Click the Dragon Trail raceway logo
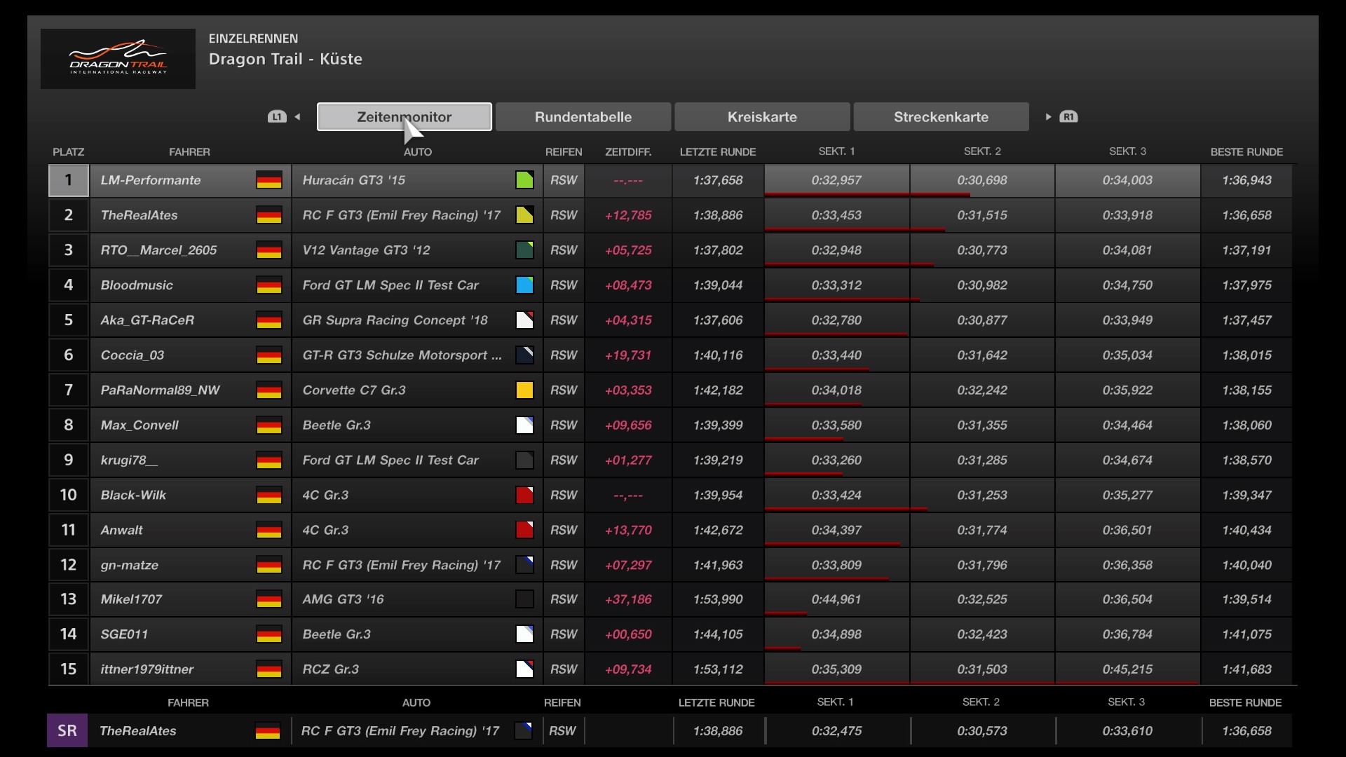This screenshot has width=1346, height=757. (118, 59)
